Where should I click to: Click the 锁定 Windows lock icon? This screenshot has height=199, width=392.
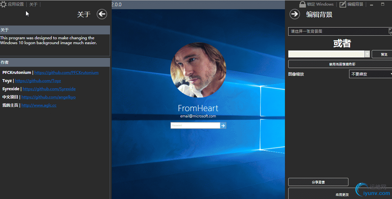point(302,4)
